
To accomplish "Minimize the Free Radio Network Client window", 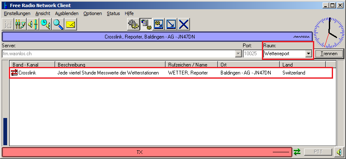I will coord(326,5).
